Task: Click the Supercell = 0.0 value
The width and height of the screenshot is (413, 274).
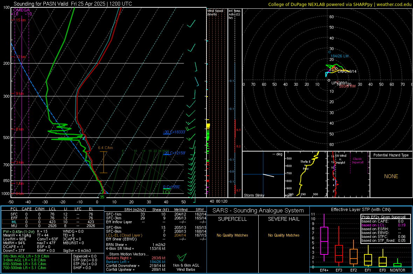Action: [85, 256]
